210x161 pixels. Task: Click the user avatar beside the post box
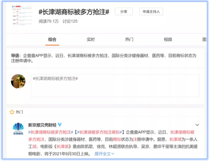[18, 81]
